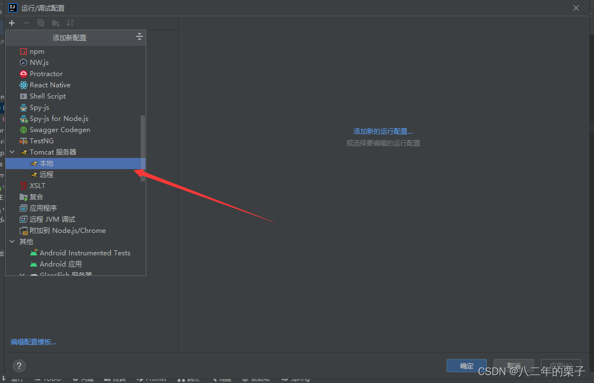Select TestNG configuration type

pyautogui.click(x=76, y=141)
